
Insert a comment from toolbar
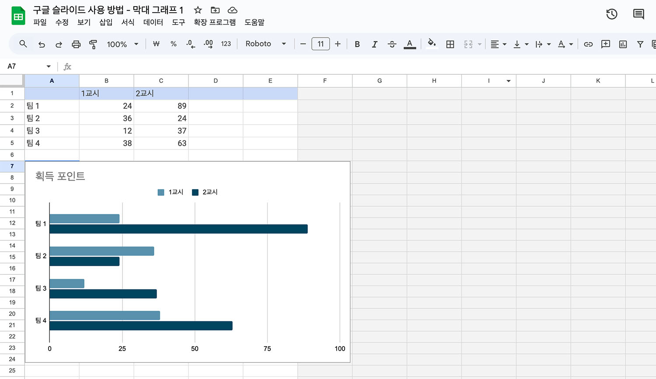pyautogui.click(x=606, y=44)
